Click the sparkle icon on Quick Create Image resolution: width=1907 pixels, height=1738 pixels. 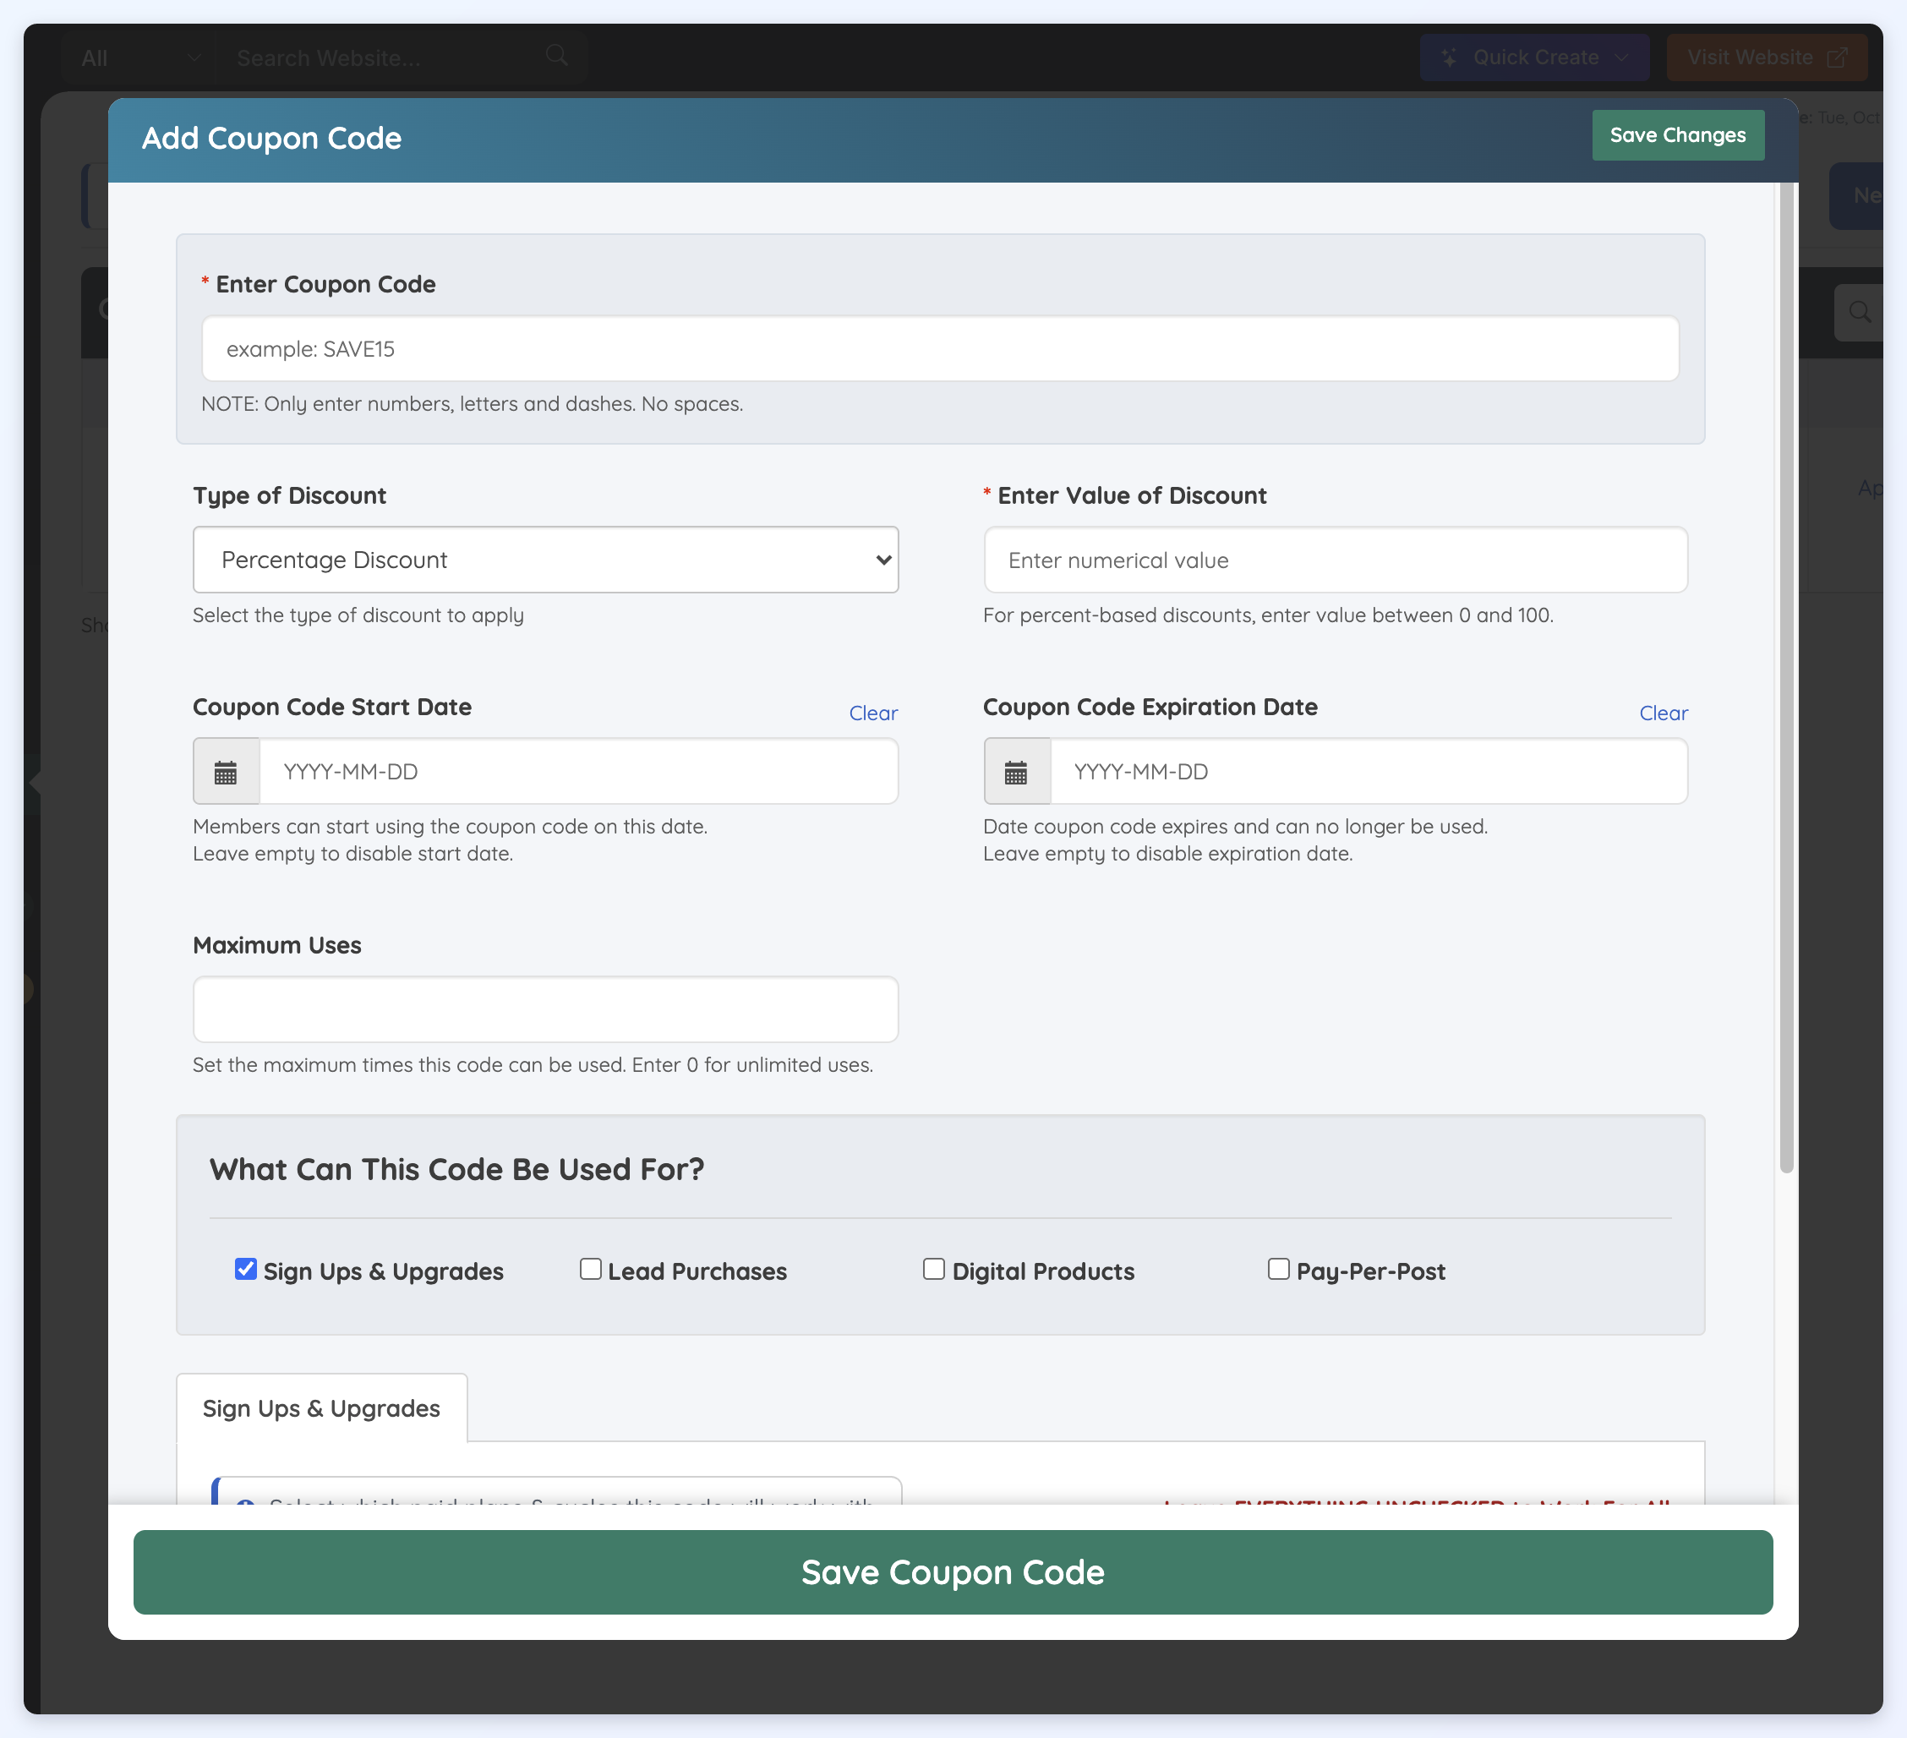coord(1448,57)
